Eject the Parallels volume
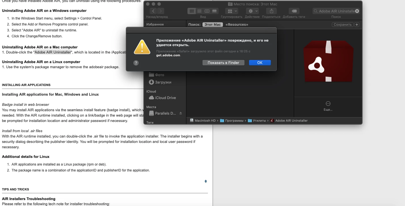Viewport: 405px width, 206px height. click(181, 113)
